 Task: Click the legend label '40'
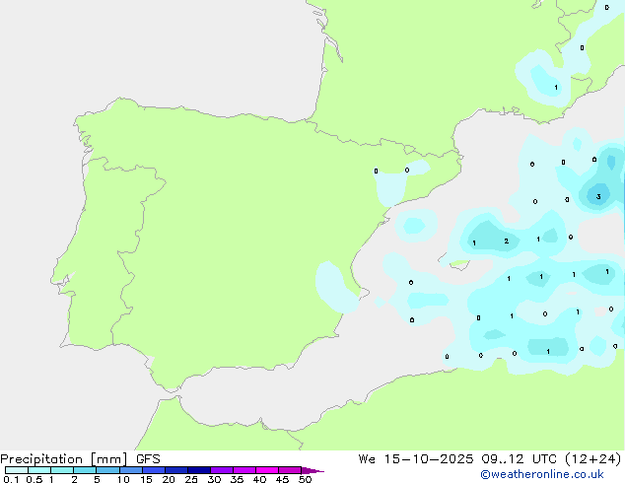(259, 479)
